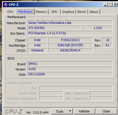Click the Manufacturer field Semp Toshiba
Viewport: 118px width, 115px height.
coord(70,23)
